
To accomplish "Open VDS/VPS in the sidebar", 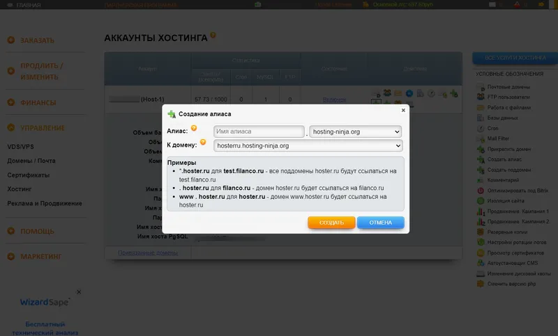I will tap(21, 147).
